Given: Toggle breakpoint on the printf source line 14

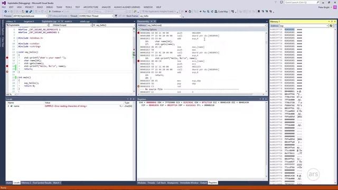Looking at the screenshot, I should tap(7, 58).
